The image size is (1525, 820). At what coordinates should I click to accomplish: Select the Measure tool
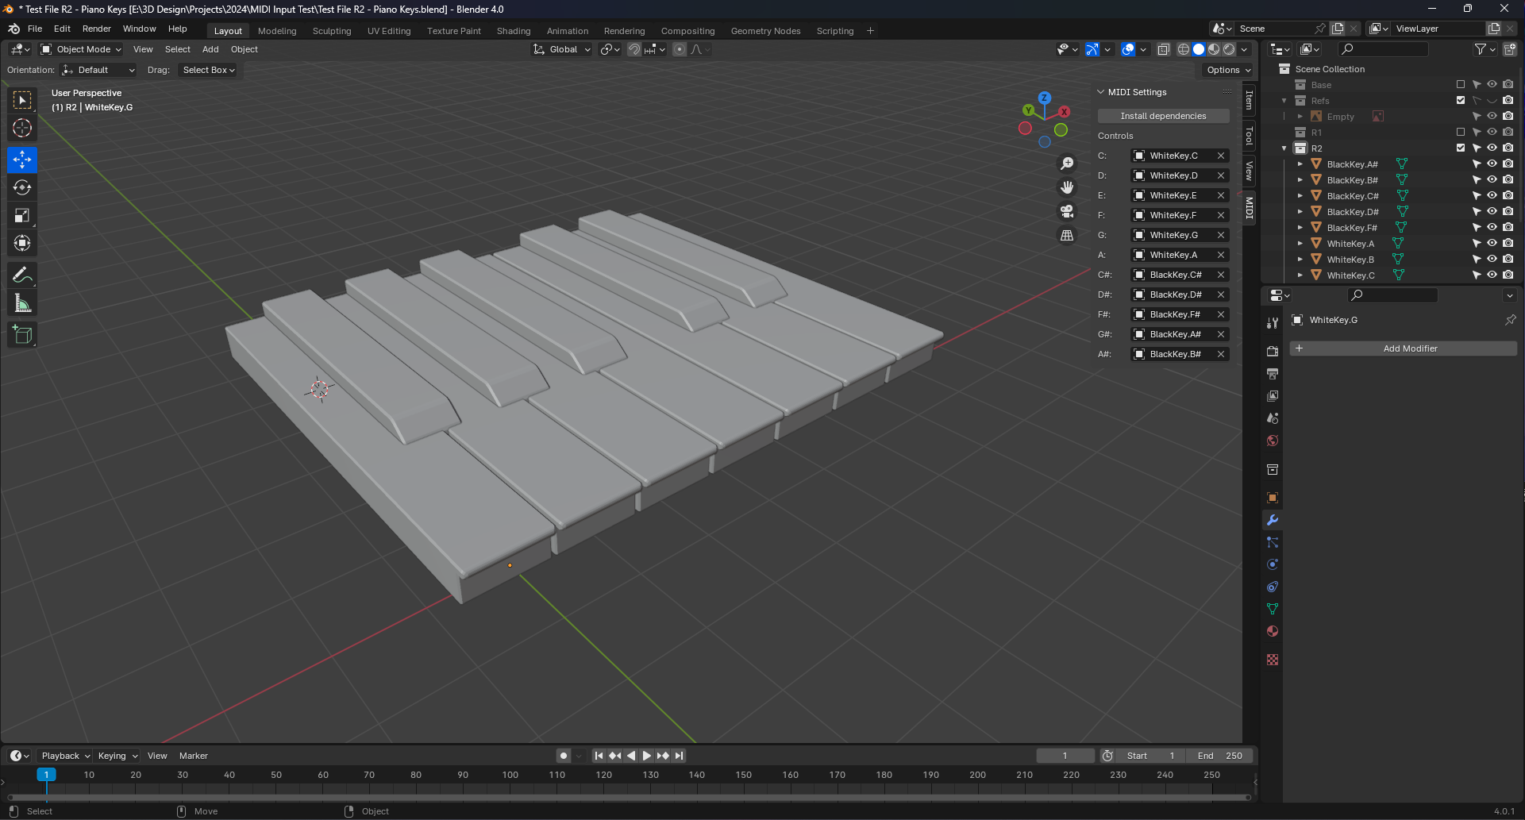(x=22, y=302)
